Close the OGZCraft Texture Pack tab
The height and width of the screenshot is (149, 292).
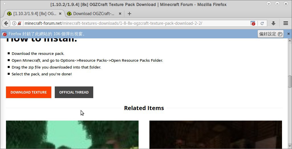coord(60,14)
